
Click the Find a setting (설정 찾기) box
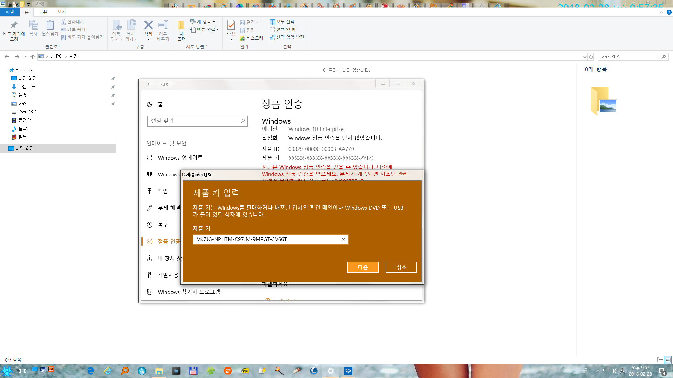tap(197, 121)
